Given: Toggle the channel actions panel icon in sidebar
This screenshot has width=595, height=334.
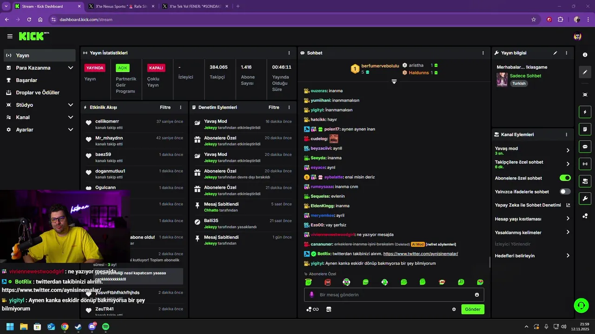Looking at the screenshot, I should (585, 181).
